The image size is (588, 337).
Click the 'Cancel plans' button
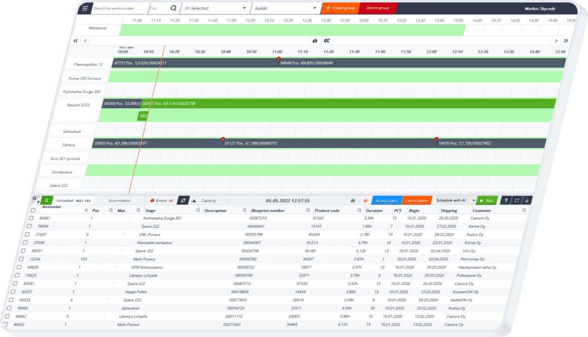[416, 200]
